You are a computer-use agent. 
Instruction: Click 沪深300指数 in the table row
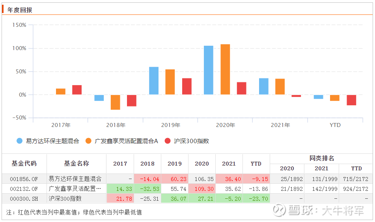[x=65, y=199]
